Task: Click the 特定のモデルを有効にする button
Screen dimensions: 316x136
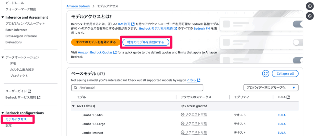Action: point(146,42)
